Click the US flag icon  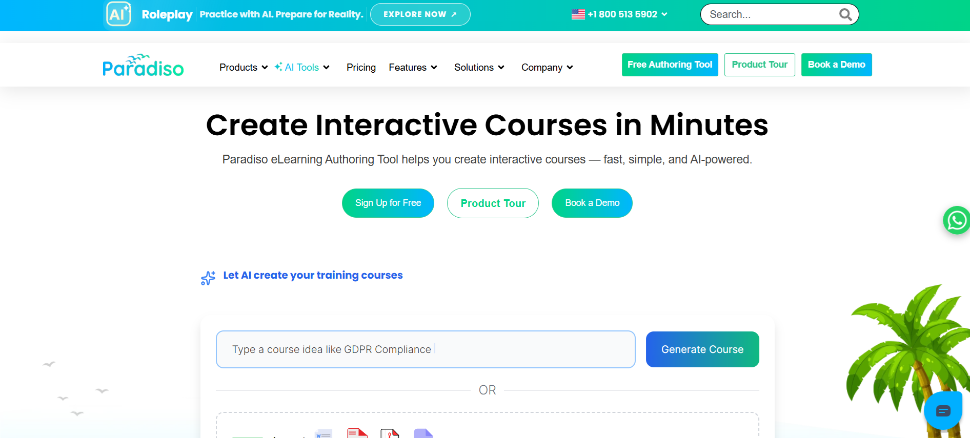578,14
